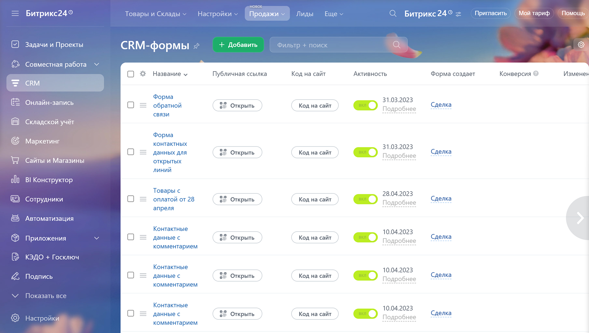Sort by Название column header arrow

coord(186,75)
